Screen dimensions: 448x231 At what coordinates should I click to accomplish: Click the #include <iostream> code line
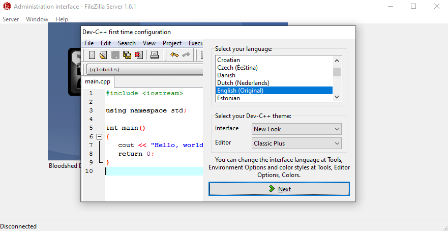pos(144,93)
